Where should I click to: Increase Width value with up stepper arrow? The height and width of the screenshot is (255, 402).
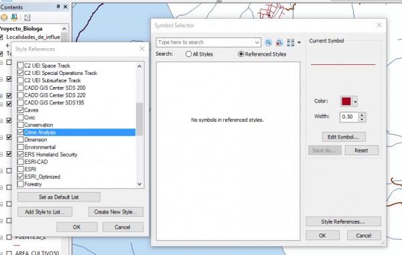point(362,114)
